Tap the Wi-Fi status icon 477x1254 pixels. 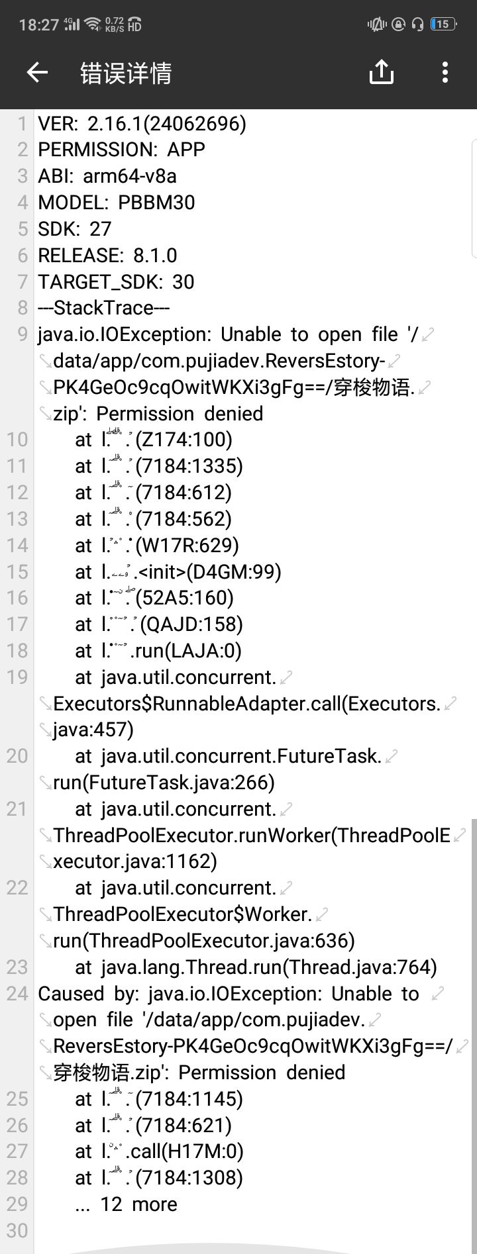pyautogui.click(x=93, y=24)
